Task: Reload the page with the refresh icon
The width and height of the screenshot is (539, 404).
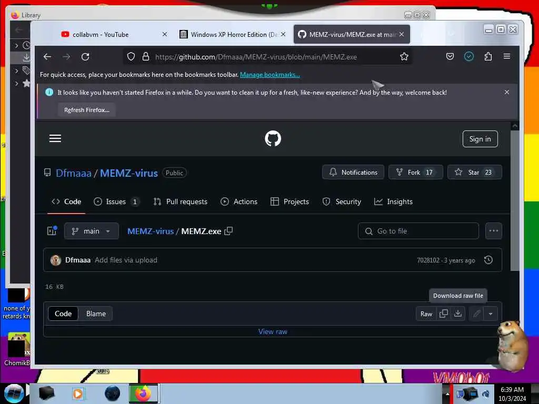Action: coord(85,57)
